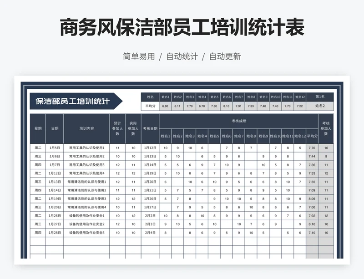Select the summary average value 6.80
This screenshot has width=364, height=279.
point(165,106)
